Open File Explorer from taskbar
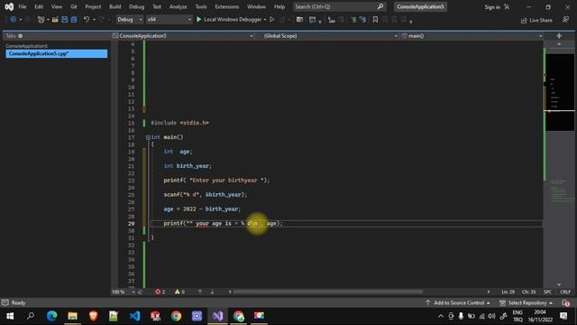 [72, 316]
